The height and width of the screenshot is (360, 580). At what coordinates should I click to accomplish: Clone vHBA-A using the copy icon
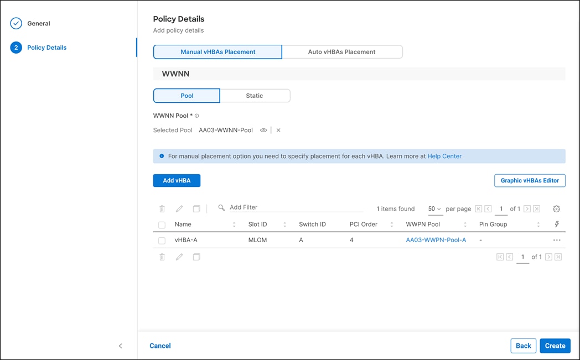[x=196, y=208]
